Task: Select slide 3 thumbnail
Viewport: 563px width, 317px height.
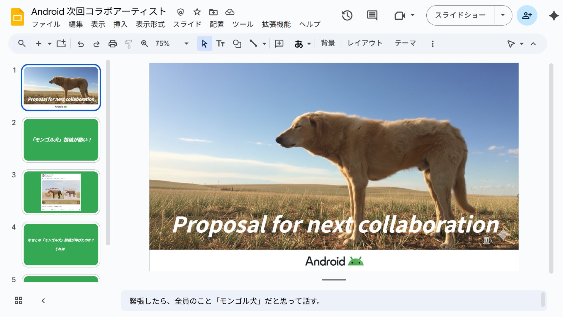Action: tap(61, 192)
